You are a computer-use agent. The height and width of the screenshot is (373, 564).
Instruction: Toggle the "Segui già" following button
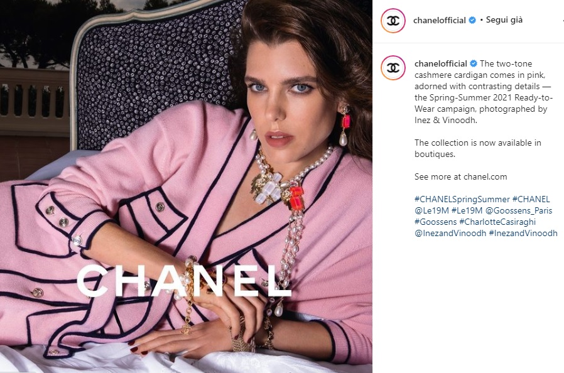[x=504, y=20]
